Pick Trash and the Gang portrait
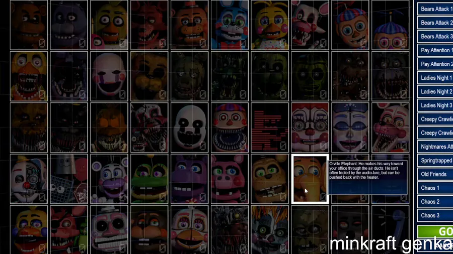This screenshot has height=254, width=453. point(69,179)
